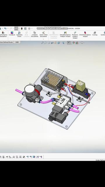Click Under Defined status bar text

[x=100, y=160]
